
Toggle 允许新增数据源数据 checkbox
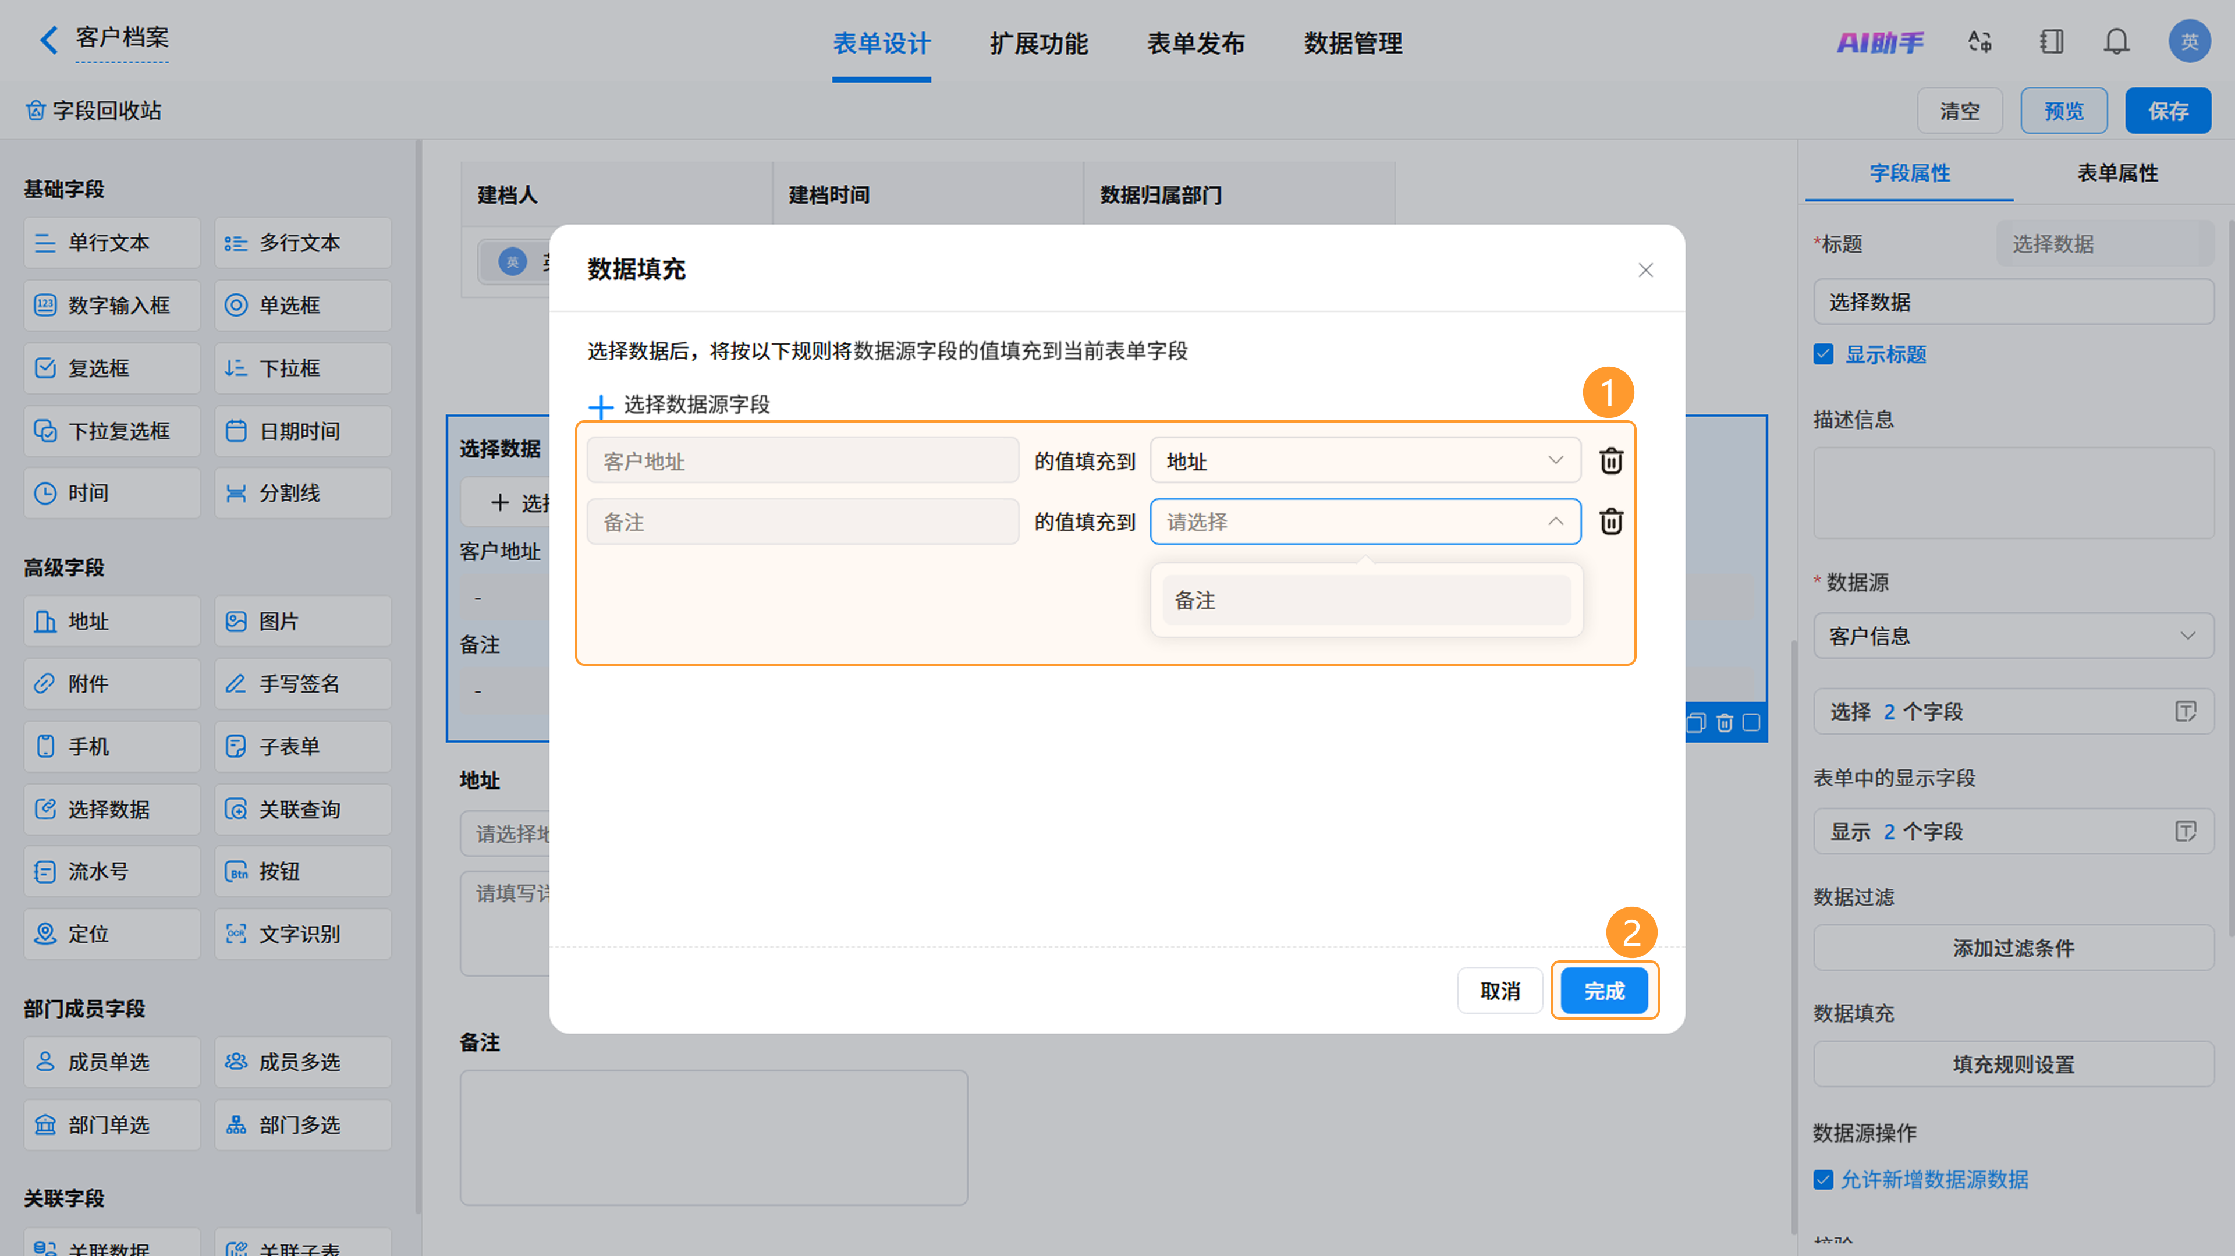(1823, 1180)
